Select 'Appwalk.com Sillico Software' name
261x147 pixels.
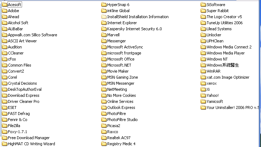click(x=32, y=35)
